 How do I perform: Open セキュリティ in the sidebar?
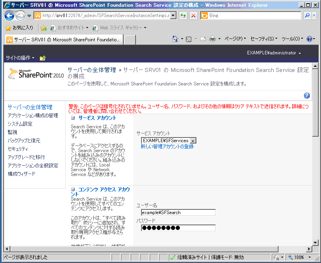pyautogui.click(x=18, y=149)
